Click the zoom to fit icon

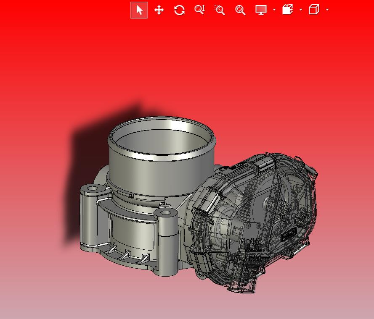coord(240,10)
